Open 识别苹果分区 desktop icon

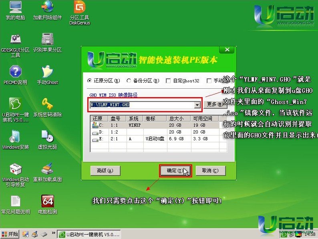point(47,43)
